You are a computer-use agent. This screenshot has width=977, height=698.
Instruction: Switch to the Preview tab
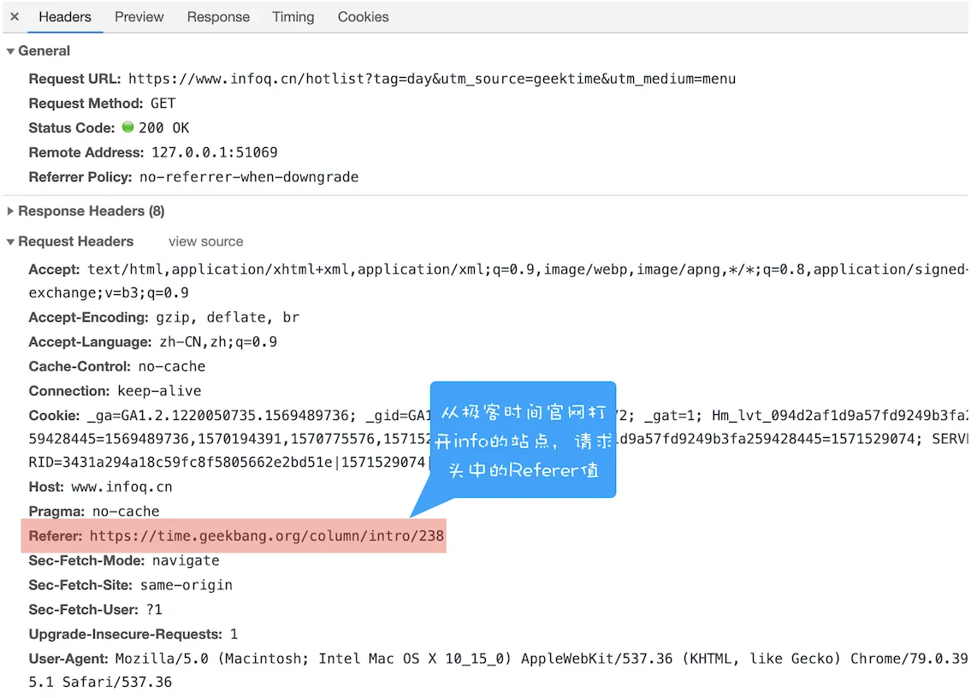tap(139, 17)
